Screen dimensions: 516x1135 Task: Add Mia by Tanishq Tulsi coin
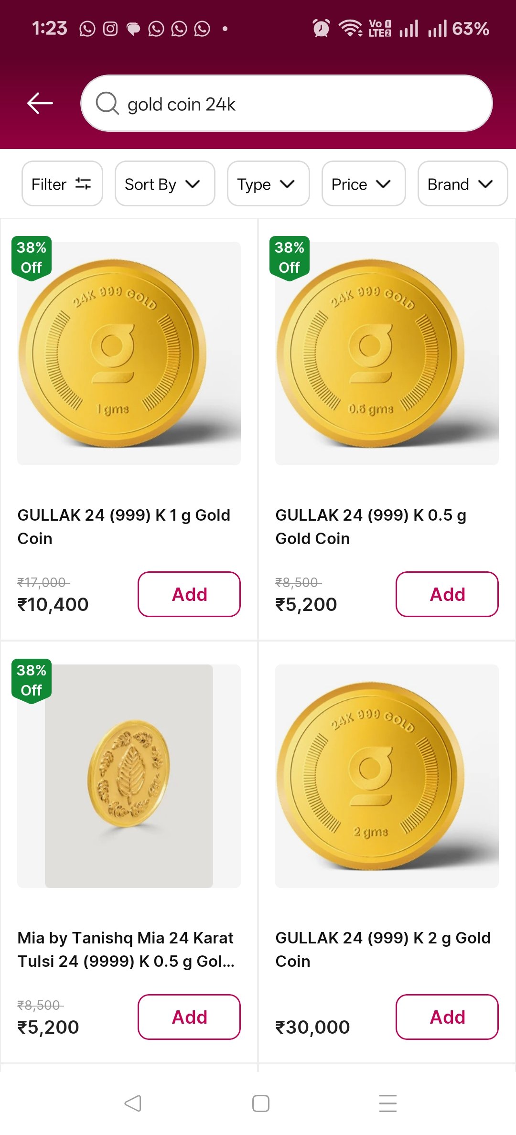(189, 1017)
